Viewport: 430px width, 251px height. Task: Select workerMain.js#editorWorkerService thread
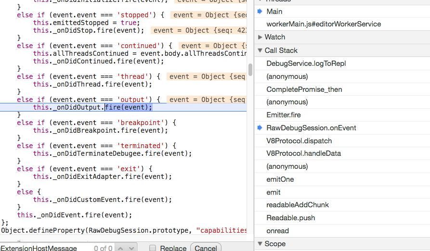(342, 24)
